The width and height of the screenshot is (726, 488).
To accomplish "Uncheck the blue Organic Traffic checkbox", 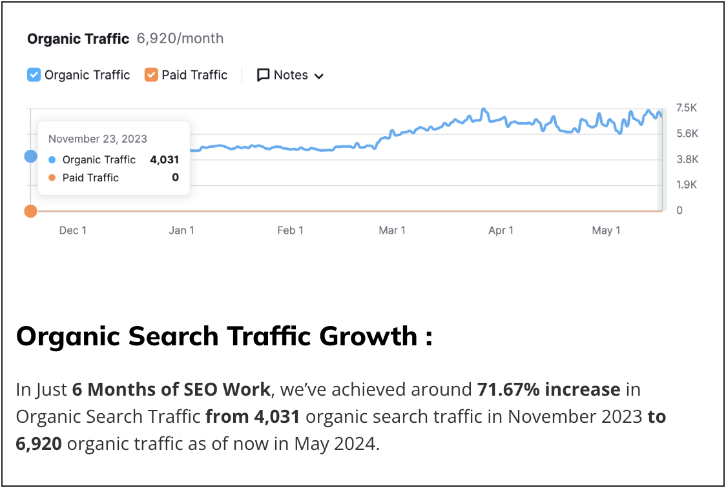I will pyautogui.click(x=34, y=75).
